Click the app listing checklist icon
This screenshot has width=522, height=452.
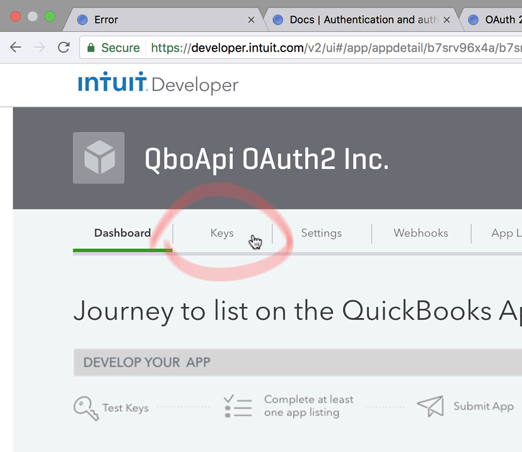(x=238, y=406)
